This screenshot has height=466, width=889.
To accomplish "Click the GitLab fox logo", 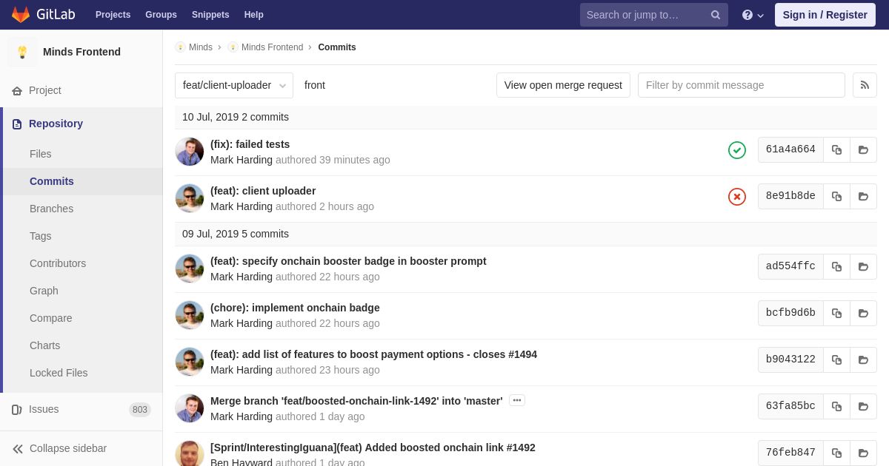I will point(21,15).
